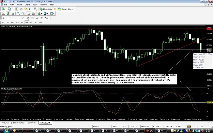Click the New Order button
The height and width of the screenshot is (133, 213).
[x=46, y=9]
